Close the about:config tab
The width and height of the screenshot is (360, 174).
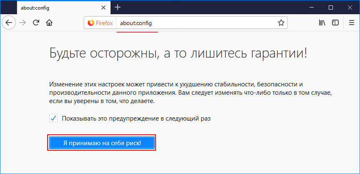click(x=103, y=8)
